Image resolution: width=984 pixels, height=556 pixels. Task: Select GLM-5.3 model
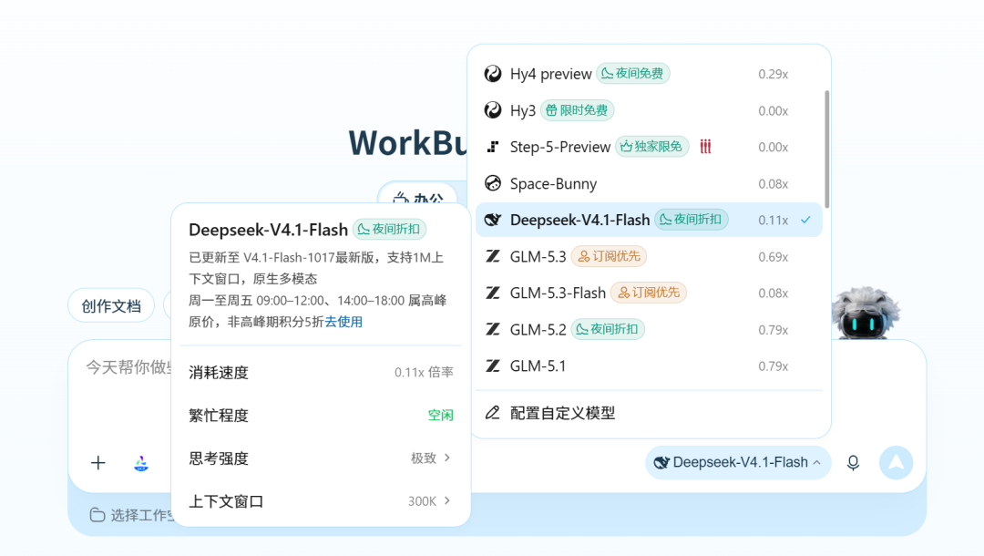tap(649, 256)
